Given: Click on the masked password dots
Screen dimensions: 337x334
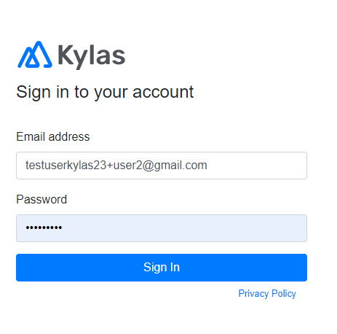Looking at the screenshot, I should (44, 228).
